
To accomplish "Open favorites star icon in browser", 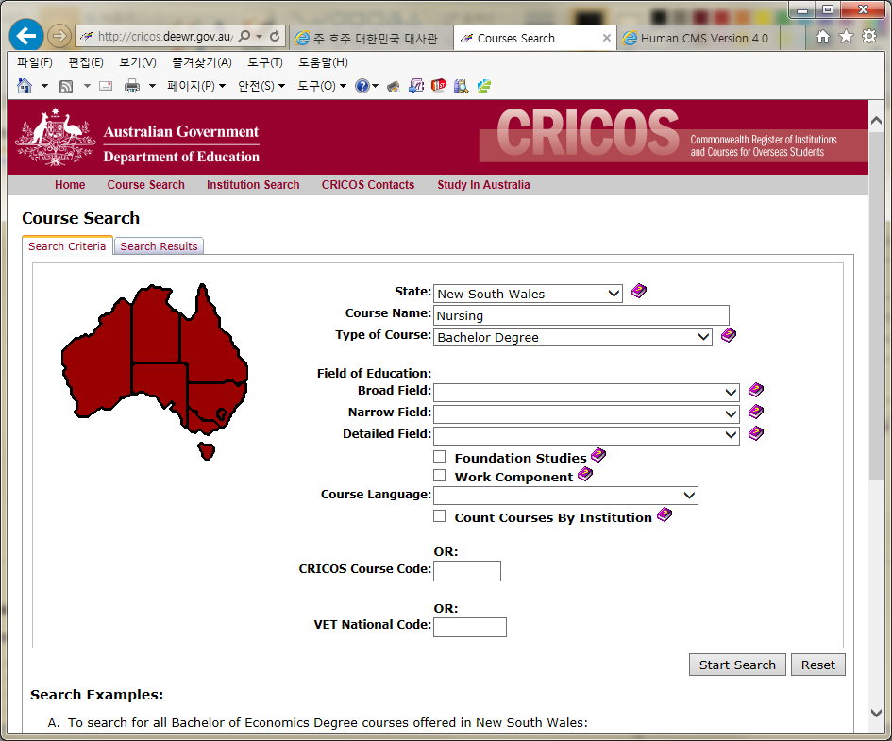I will 846,36.
